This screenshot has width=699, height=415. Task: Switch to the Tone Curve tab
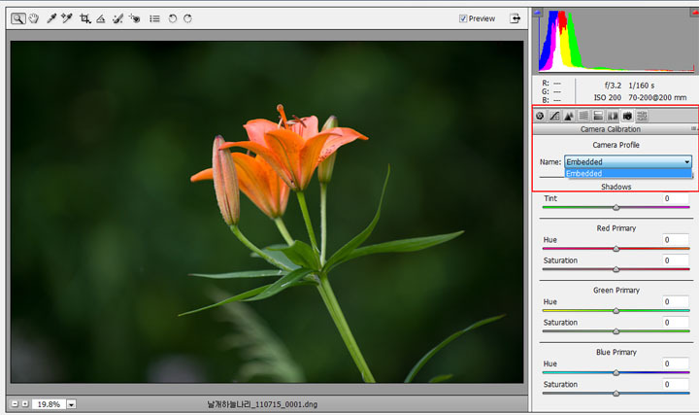point(554,116)
